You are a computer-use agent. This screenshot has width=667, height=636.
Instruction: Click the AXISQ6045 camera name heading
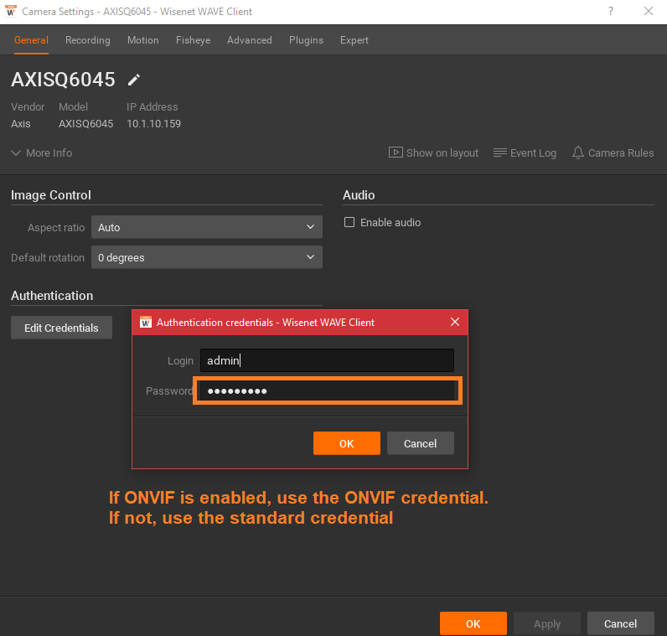pos(63,79)
